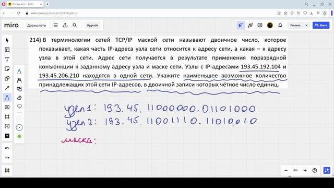Open browser downloads icon
The image size is (334, 188).
point(312,13)
